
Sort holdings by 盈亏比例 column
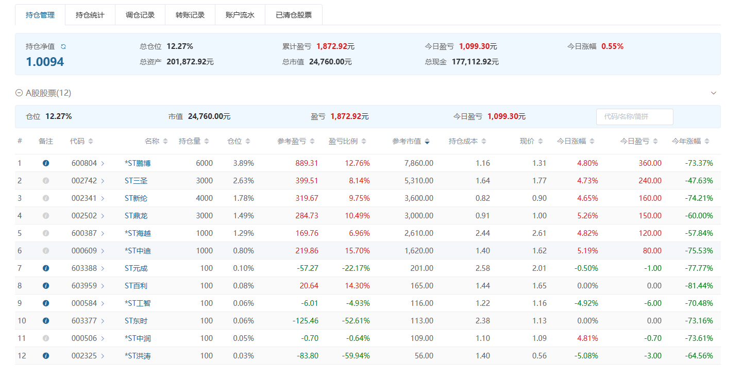[x=347, y=141]
